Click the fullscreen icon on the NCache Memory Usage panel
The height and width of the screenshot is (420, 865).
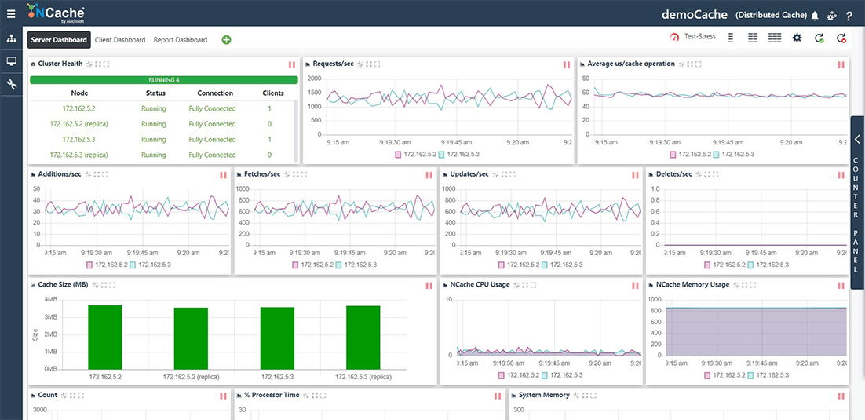753,285
